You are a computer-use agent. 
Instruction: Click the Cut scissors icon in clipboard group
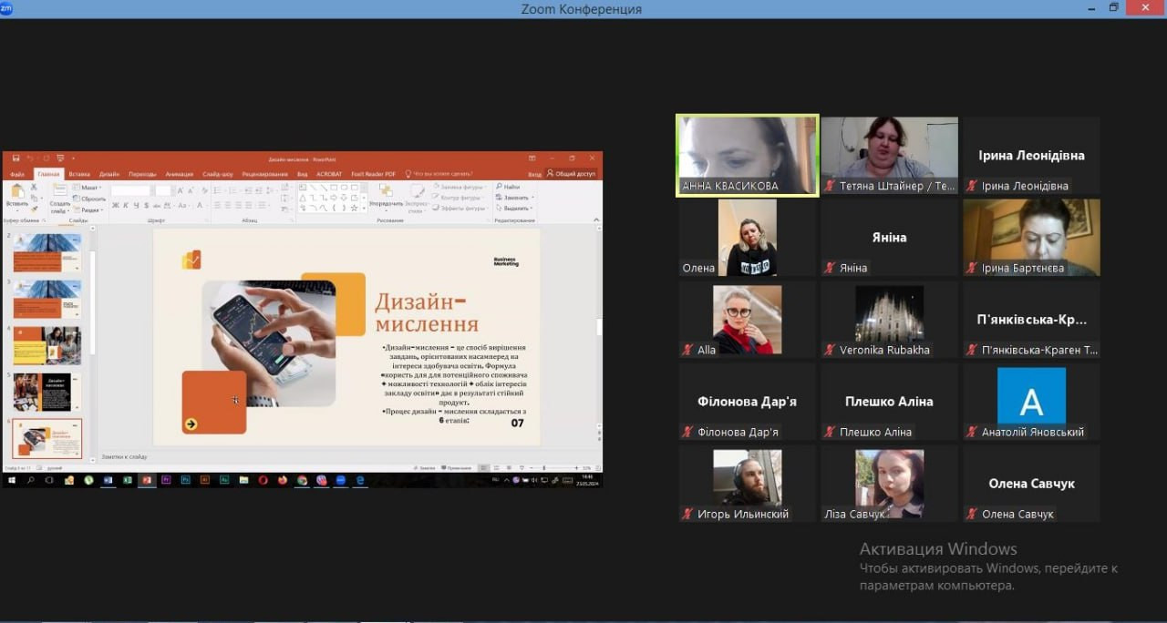(34, 187)
